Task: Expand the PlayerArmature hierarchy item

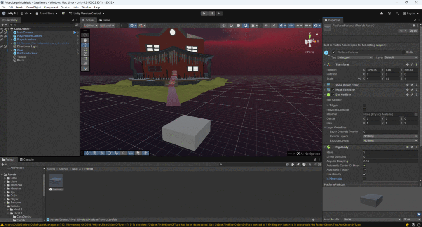Action: click(12, 40)
